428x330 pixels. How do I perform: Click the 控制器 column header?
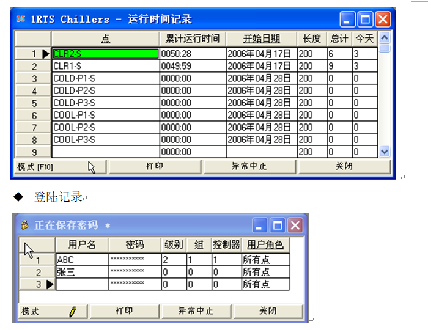tap(227, 244)
